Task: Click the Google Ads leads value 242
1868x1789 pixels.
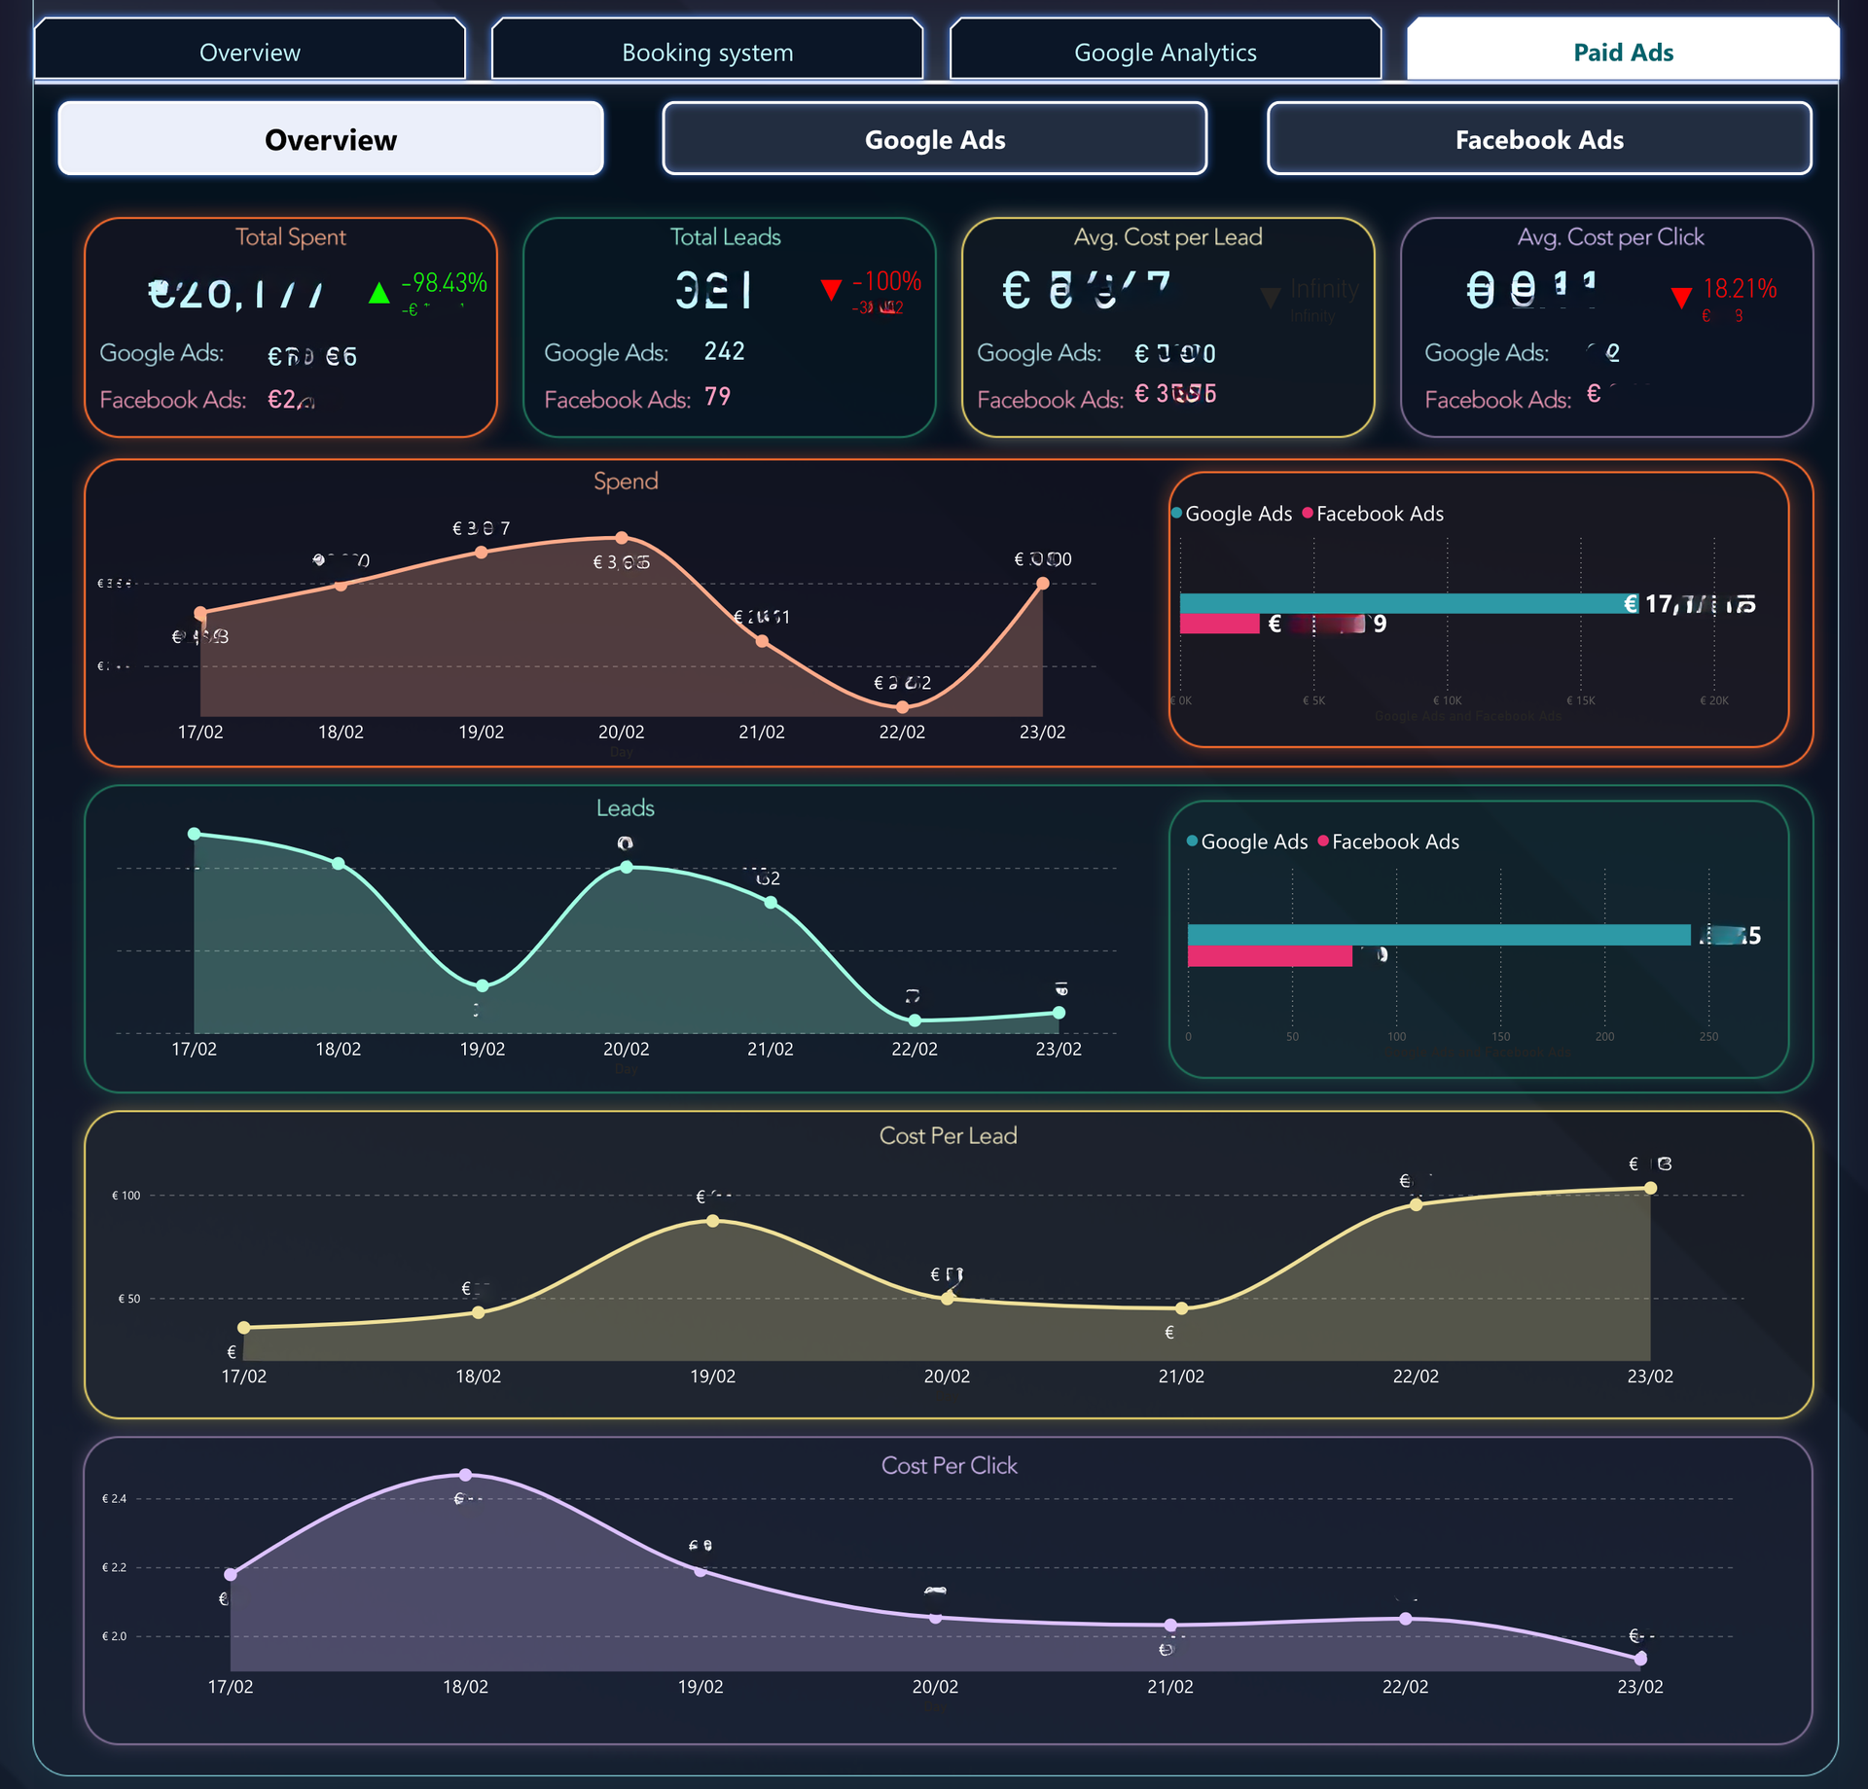Action: [725, 351]
